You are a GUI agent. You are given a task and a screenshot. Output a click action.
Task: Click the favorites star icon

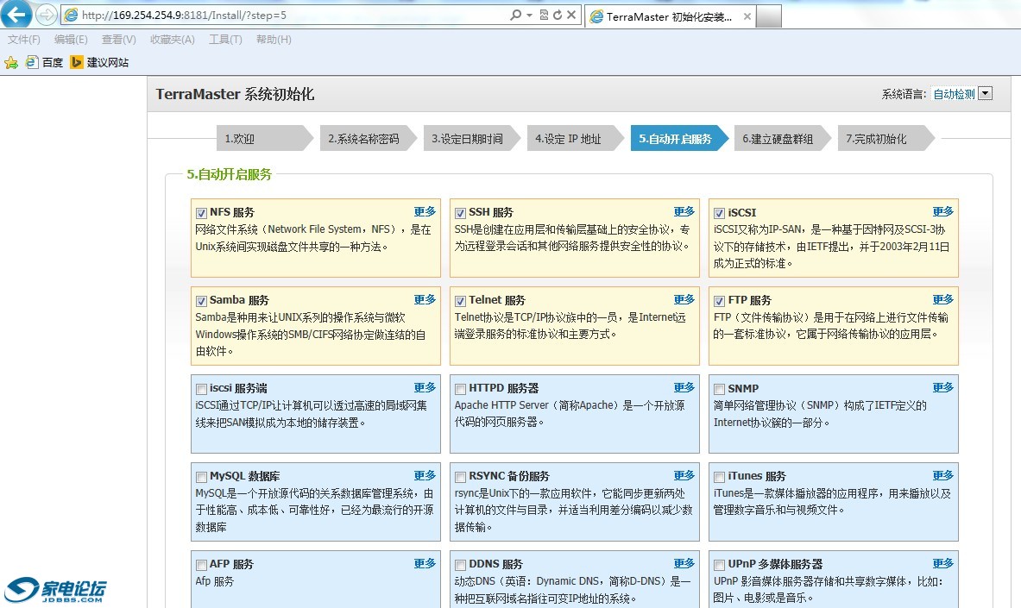coord(11,62)
